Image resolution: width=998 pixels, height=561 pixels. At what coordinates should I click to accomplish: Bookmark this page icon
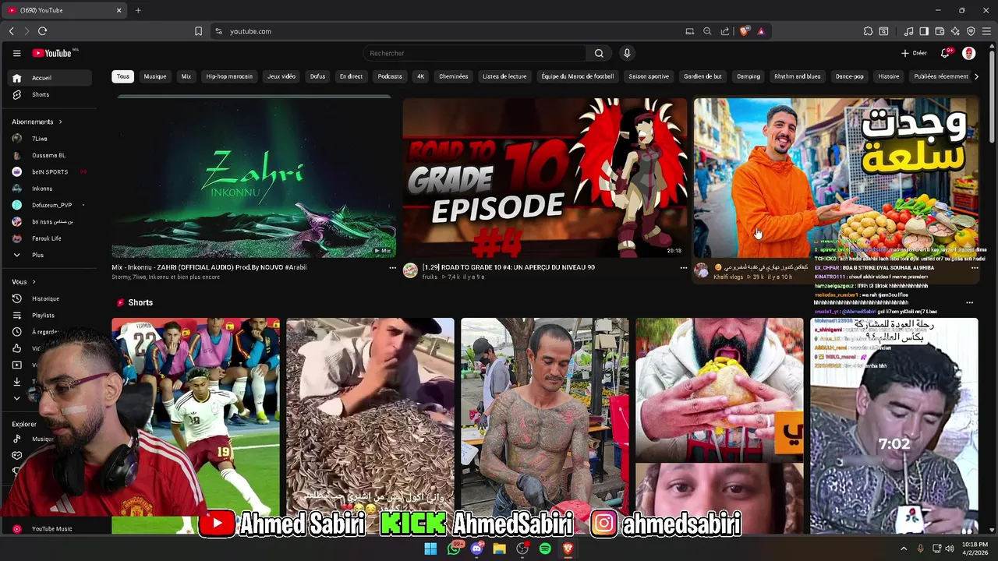click(x=198, y=31)
